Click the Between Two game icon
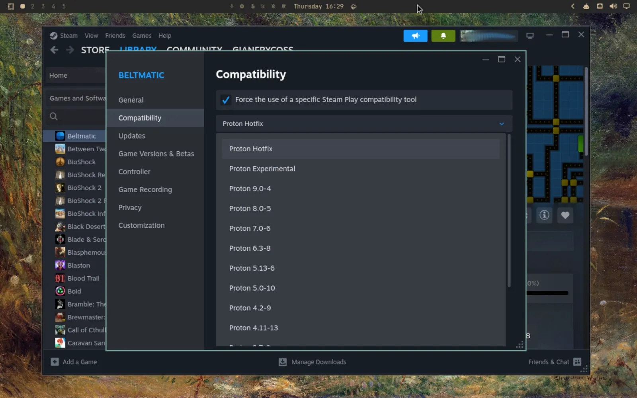 [60, 149]
